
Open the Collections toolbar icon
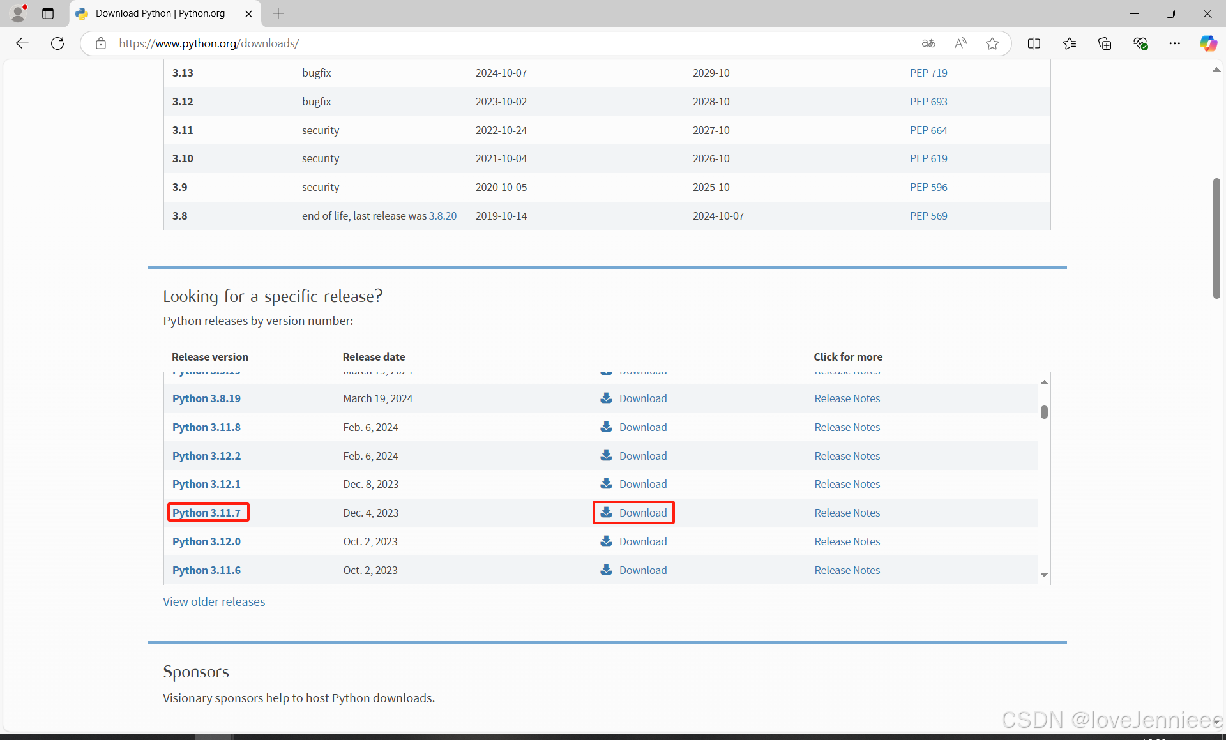[1105, 43]
